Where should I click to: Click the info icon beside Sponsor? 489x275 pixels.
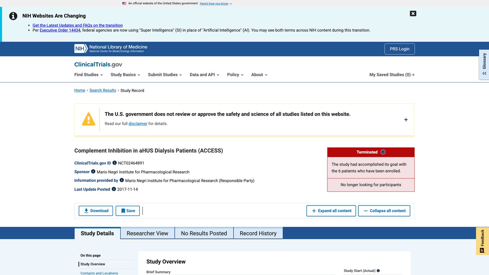click(93, 171)
